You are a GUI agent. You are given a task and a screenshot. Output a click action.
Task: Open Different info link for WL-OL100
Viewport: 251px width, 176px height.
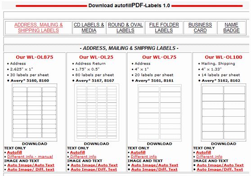[x=209, y=157]
